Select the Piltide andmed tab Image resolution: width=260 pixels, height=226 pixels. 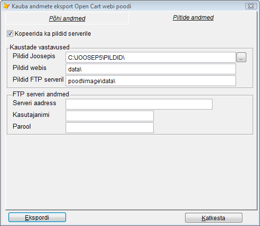point(193,18)
